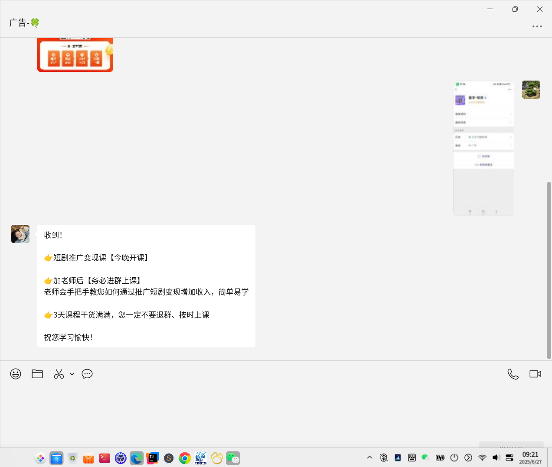Start a voice call

513,374
